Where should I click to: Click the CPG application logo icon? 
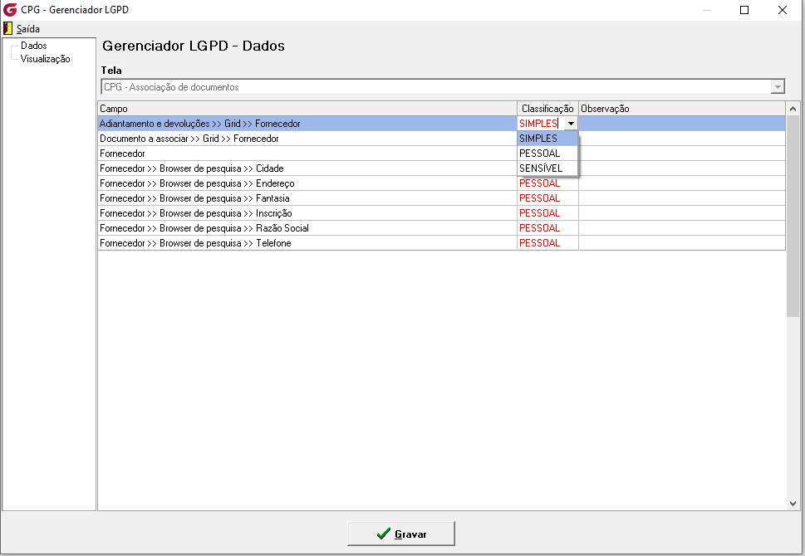(10, 10)
